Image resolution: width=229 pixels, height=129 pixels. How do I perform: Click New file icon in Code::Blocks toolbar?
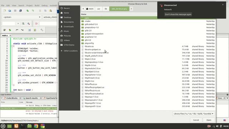5,11
